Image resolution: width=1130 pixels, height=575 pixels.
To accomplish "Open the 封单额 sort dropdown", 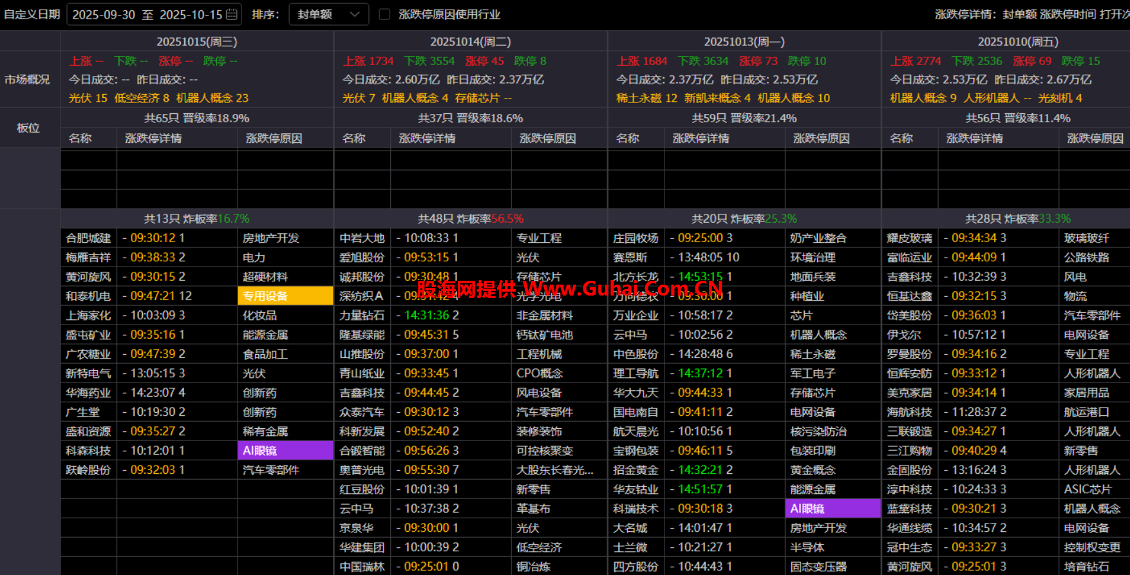I will coord(328,14).
